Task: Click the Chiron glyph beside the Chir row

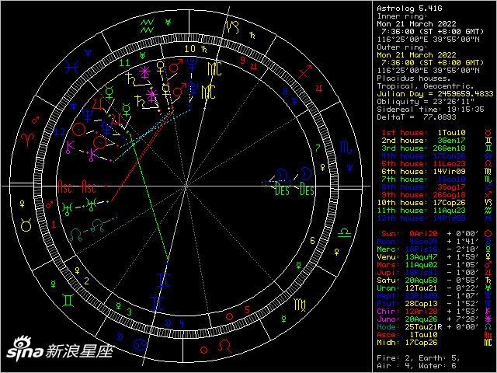Action: click(488, 312)
